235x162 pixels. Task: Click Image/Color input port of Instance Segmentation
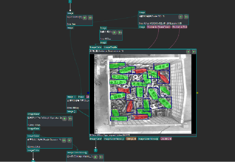pyautogui.click(x=96, y=47)
